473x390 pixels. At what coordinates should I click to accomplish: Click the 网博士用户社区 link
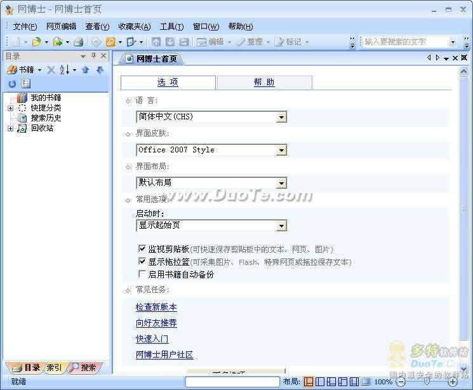pos(164,354)
